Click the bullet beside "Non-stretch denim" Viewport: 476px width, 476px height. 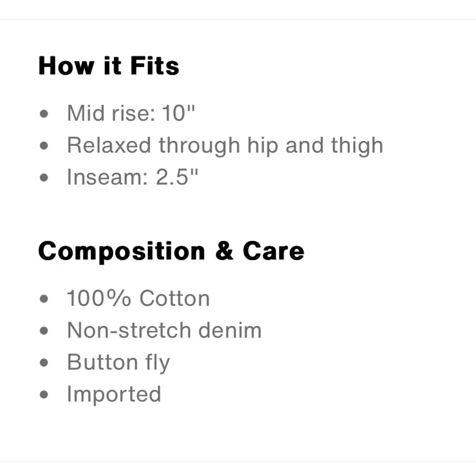click(45, 331)
